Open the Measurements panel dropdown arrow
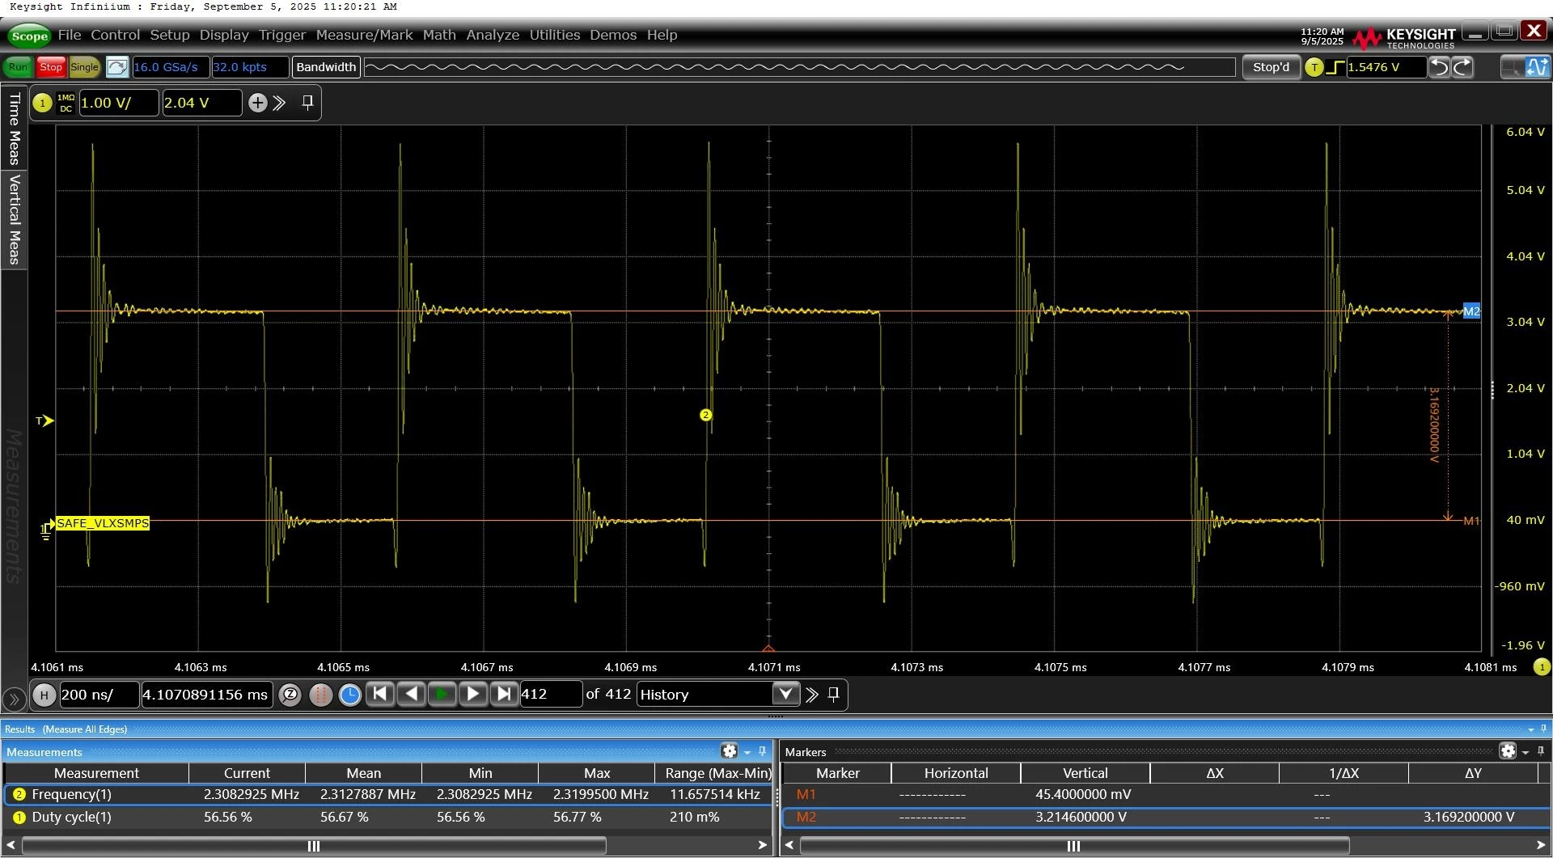The image size is (1553, 858). tap(747, 752)
